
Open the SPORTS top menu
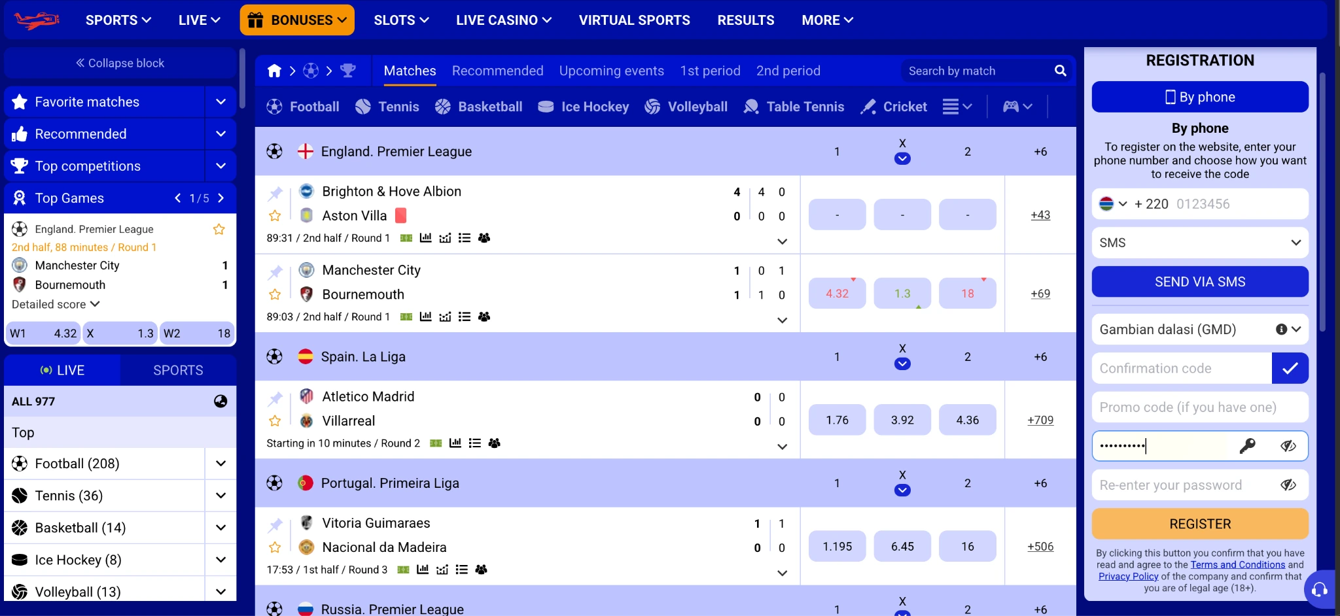118,20
